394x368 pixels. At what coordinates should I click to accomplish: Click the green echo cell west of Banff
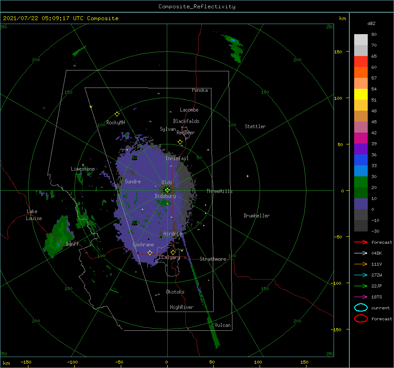pyautogui.click(x=58, y=237)
